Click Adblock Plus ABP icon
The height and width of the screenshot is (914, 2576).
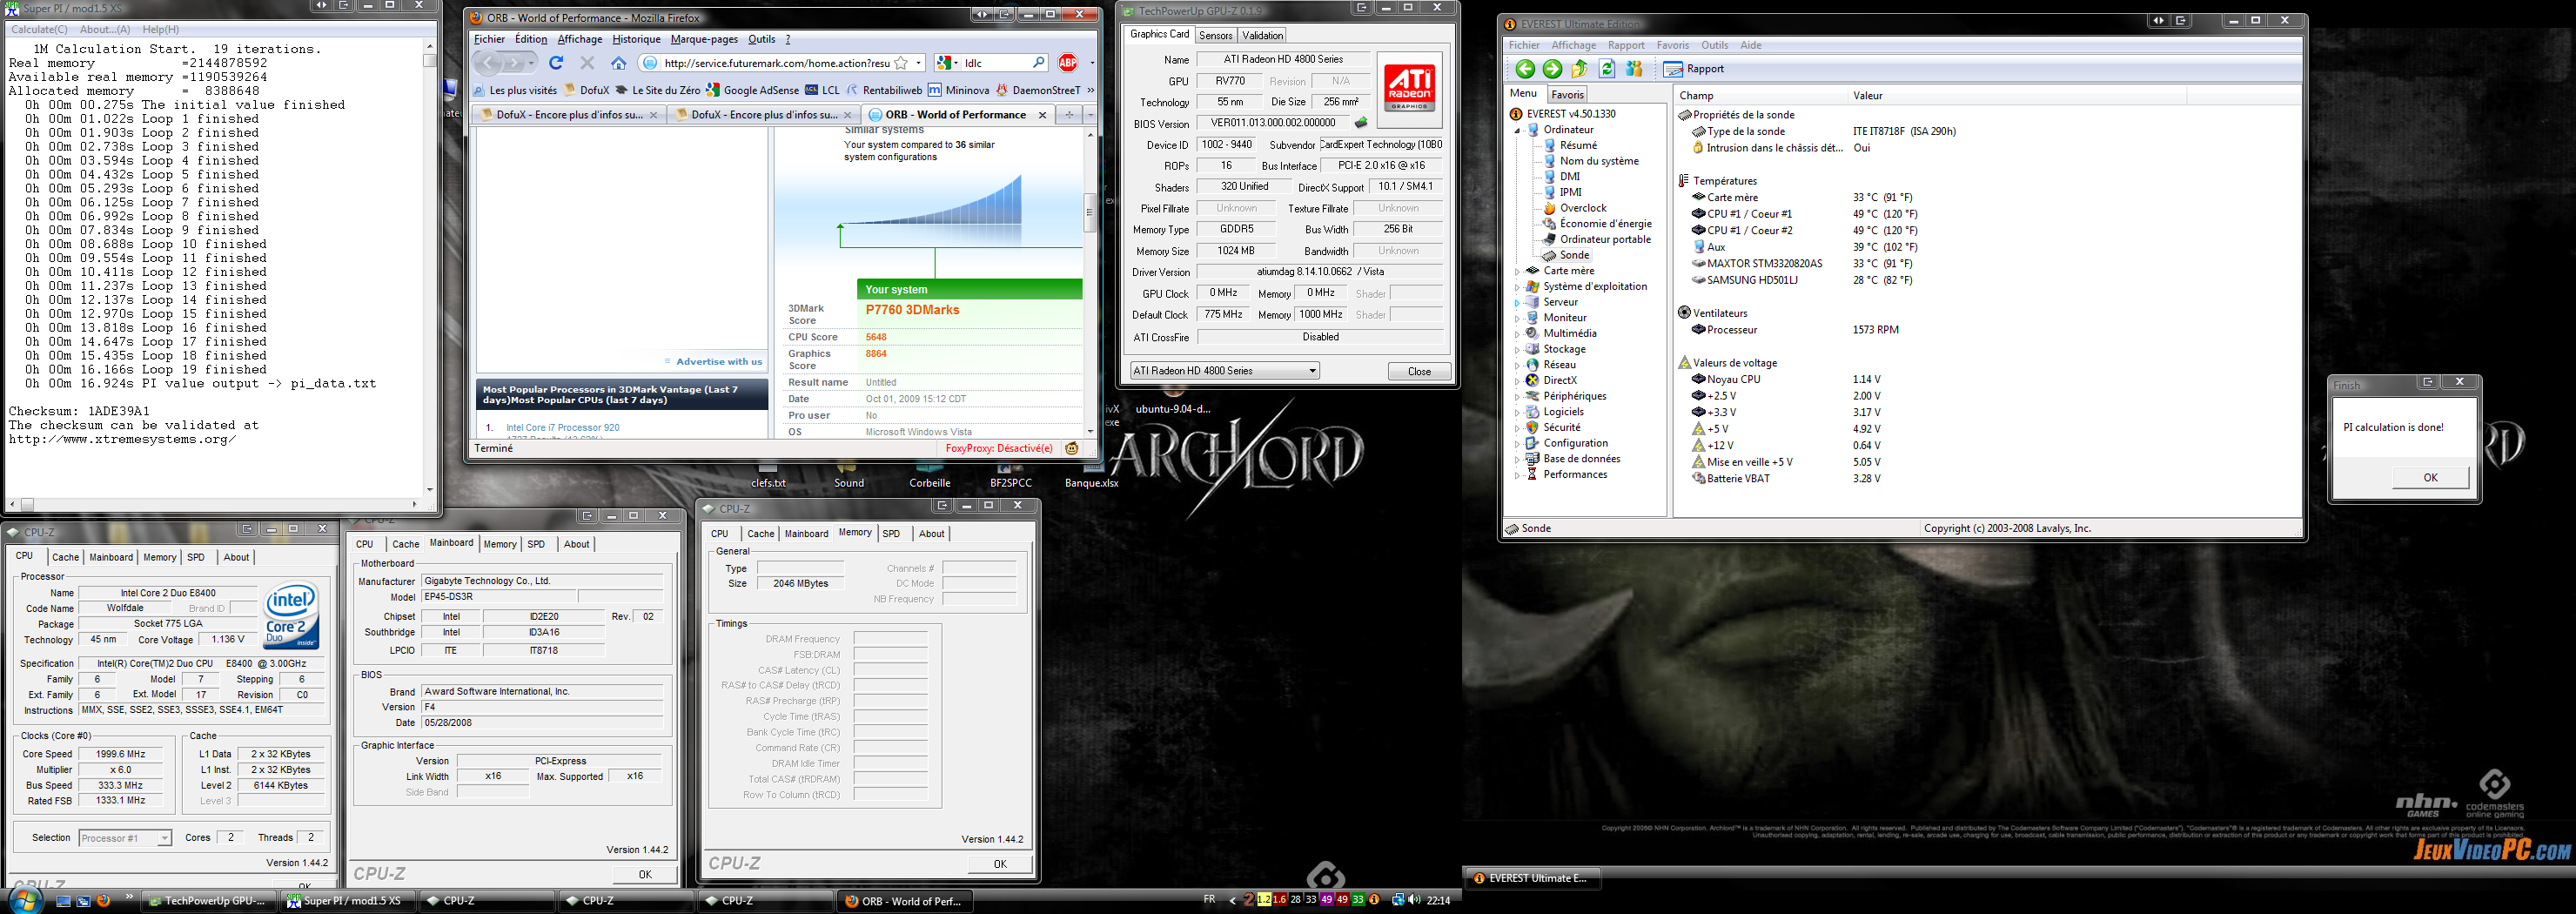pos(1068,63)
